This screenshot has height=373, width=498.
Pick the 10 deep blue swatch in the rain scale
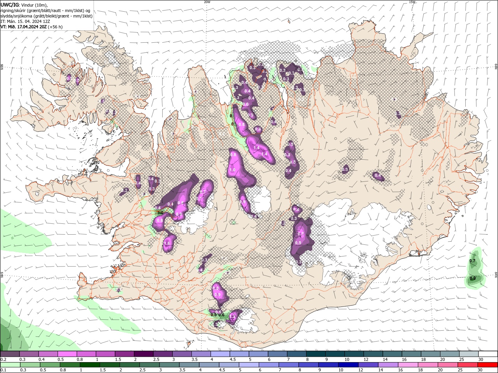coord(348,365)
